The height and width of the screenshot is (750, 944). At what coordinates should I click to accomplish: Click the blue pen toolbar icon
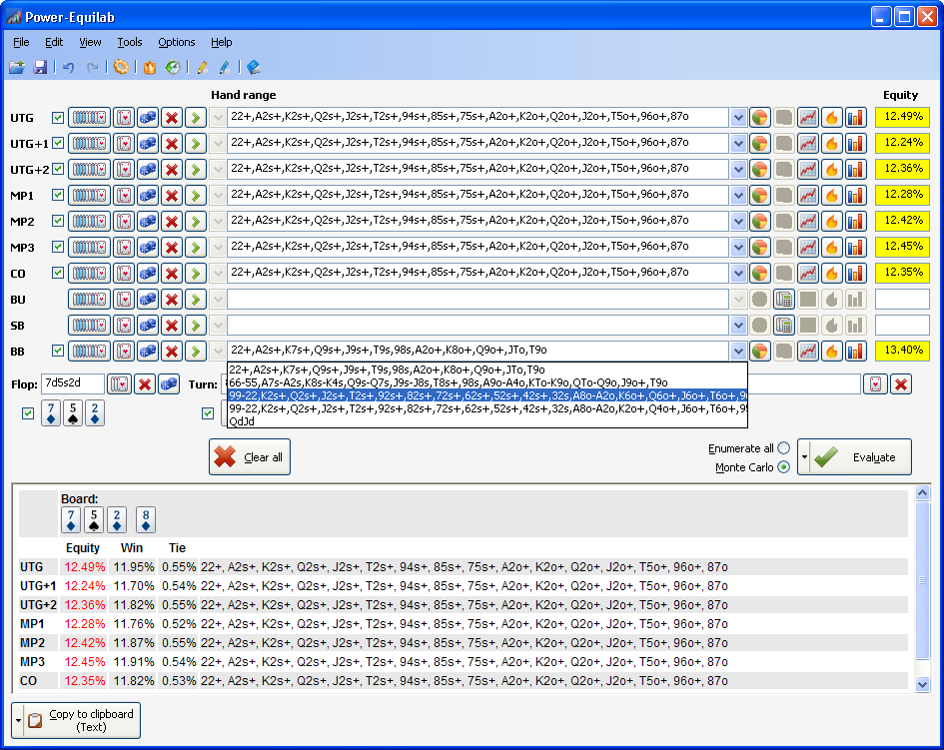[225, 67]
